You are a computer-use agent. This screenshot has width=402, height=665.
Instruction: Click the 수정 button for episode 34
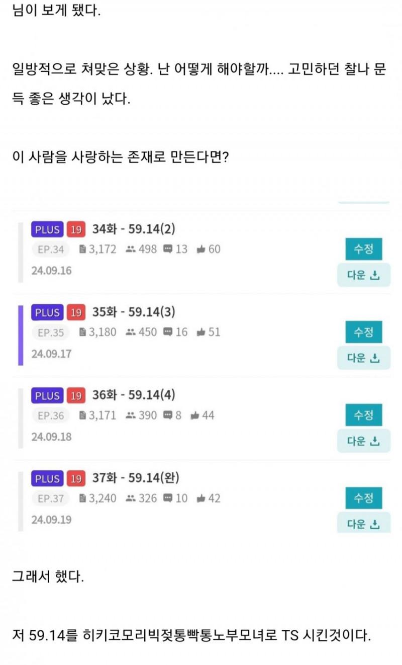click(363, 249)
